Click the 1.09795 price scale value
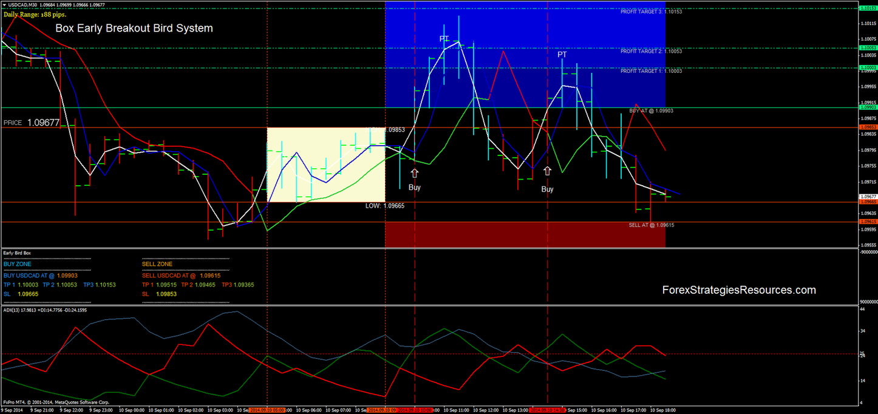Screen dimensions: 878x414 868,150
